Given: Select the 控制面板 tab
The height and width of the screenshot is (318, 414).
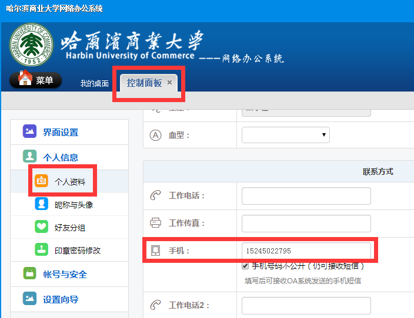Looking at the screenshot, I should point(144,83).
